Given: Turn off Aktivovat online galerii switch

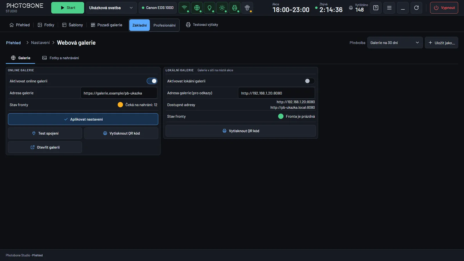Looking at the screenshot, I should [x=152, y=81].
